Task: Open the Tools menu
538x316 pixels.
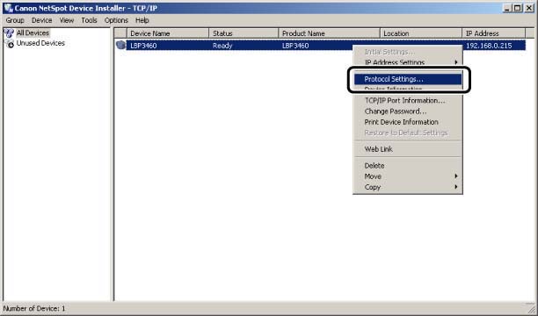Action: pos(89,20)
